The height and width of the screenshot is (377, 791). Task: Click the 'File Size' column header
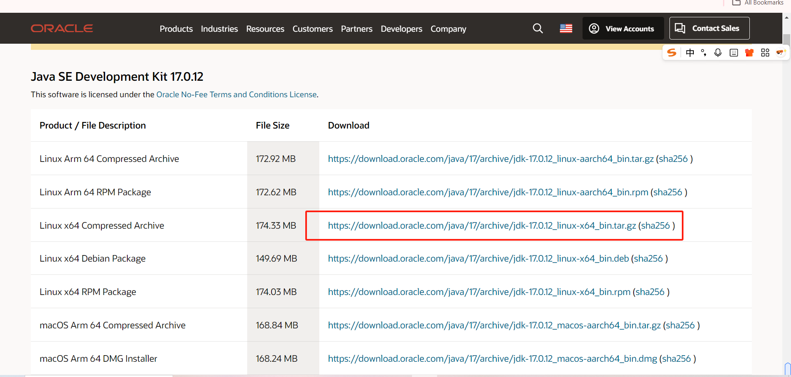coord(272,125)
